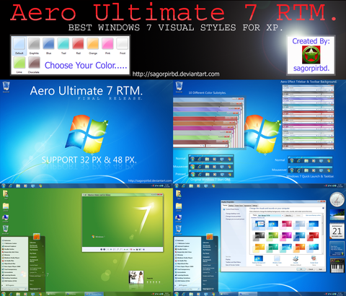This screenshot has height=296, width=346.
Task: Expand the Theme dropdown in Display Properties
Action: coord(270,215)
